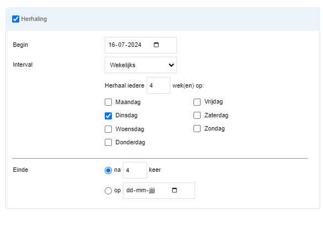This screenshot has width=323, height=228.
Task: Click the Begin date field 16-07-2024
Action: coord(141,45)
